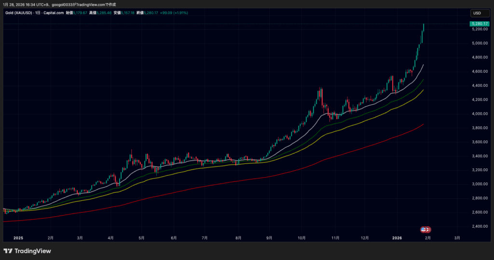Open the USD currency selector
The width and height of the screenshot is (494, 260).
pyautogui.click(x=477, y=13)
